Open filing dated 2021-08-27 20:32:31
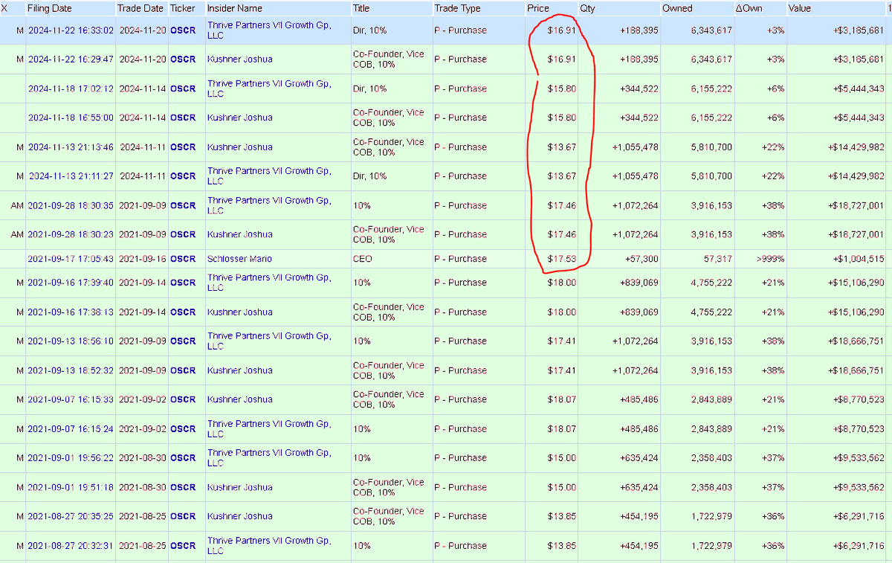The image size is (892, 563). (71, 546)
